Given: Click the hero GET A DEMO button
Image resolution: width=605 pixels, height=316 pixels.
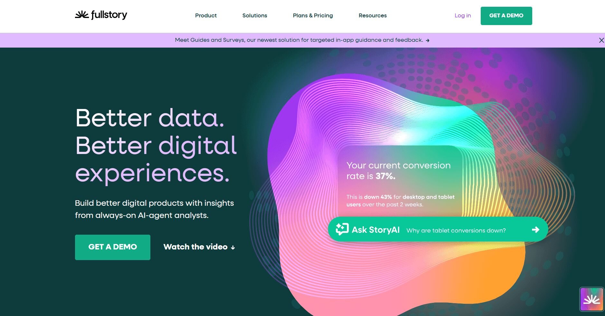Looking at the screenshot, I should tap(113, 247).
